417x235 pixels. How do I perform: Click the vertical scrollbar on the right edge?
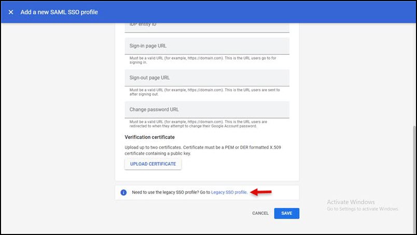point(413,176)
